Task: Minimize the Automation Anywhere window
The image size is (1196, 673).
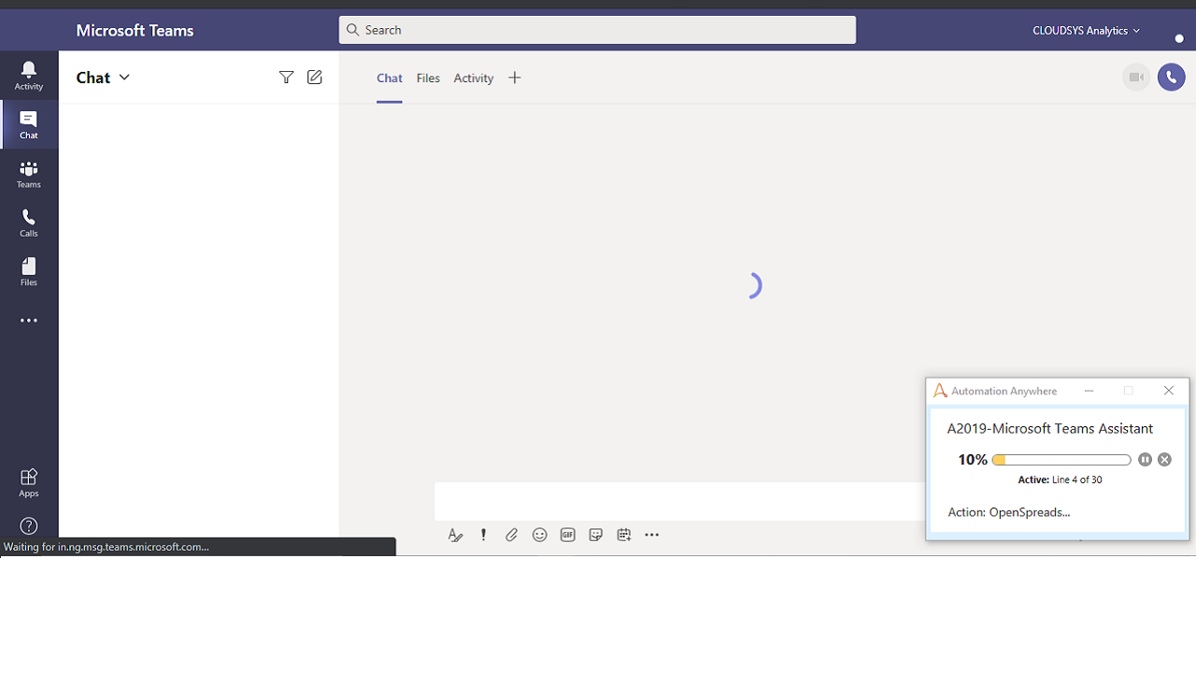Action: [1089, 391]
